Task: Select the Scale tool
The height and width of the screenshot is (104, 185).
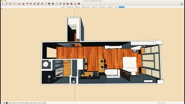Action: [38, 4]
